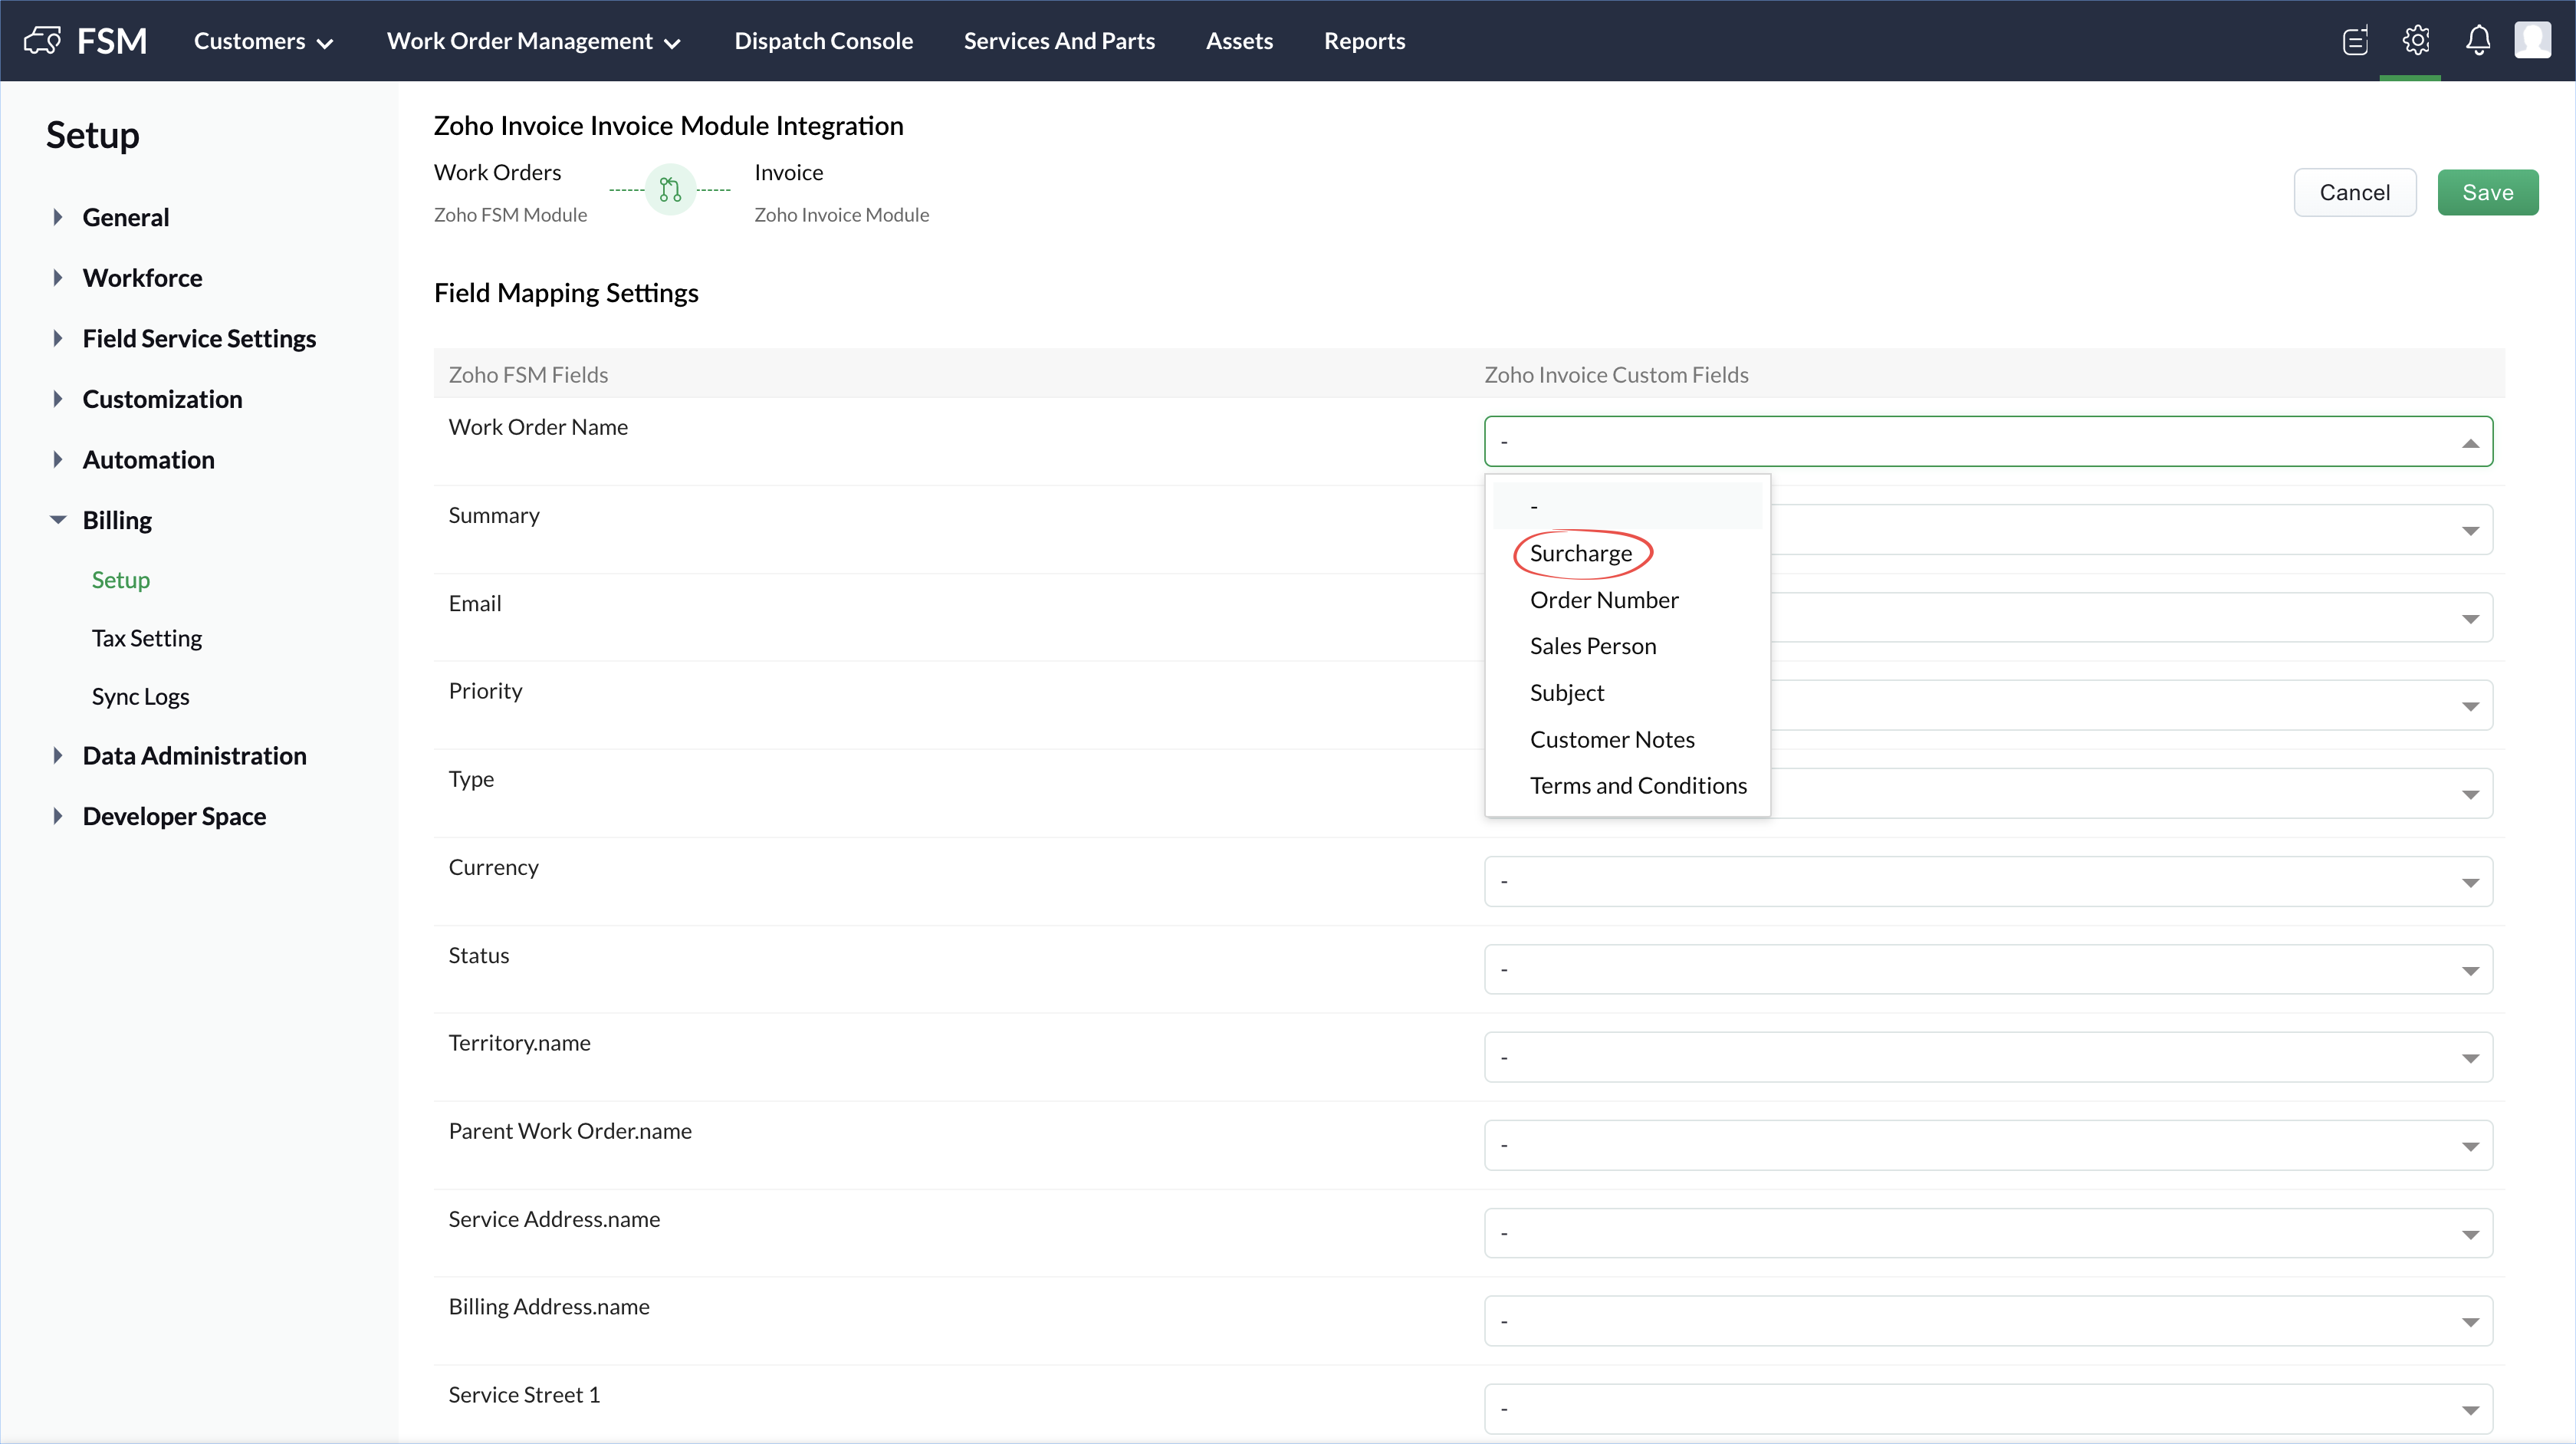Select Surcharge from the dropdown list

1580,554
